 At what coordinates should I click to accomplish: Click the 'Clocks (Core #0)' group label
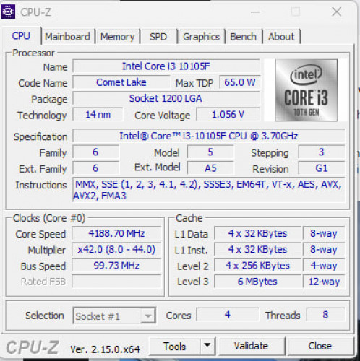click(x=49, y=218)
